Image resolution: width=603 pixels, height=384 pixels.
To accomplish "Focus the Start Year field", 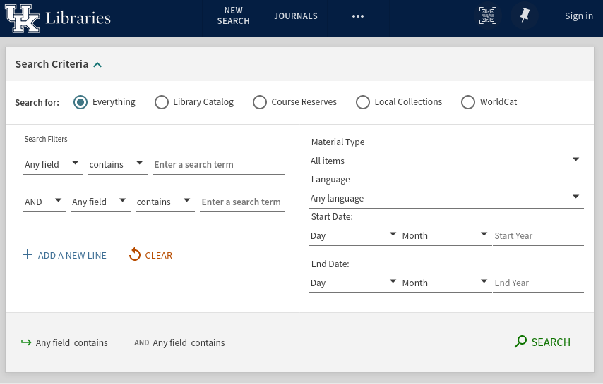I will pyautogui.click(x=538, y=235).
